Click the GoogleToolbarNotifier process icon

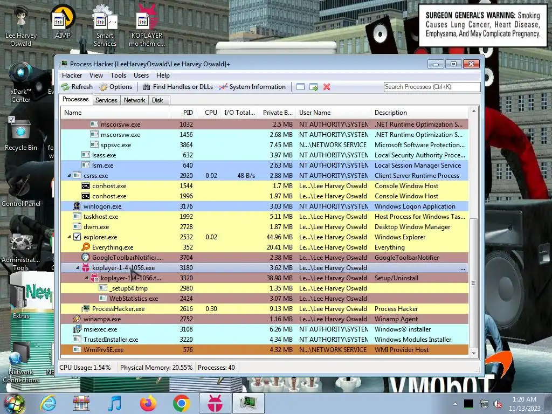[86, 257]
